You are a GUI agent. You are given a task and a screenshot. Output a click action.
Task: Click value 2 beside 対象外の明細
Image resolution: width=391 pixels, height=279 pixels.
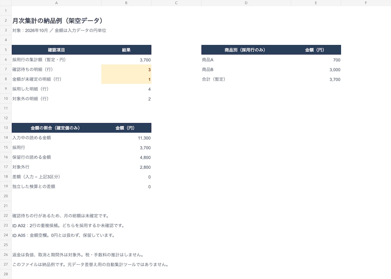126,99
